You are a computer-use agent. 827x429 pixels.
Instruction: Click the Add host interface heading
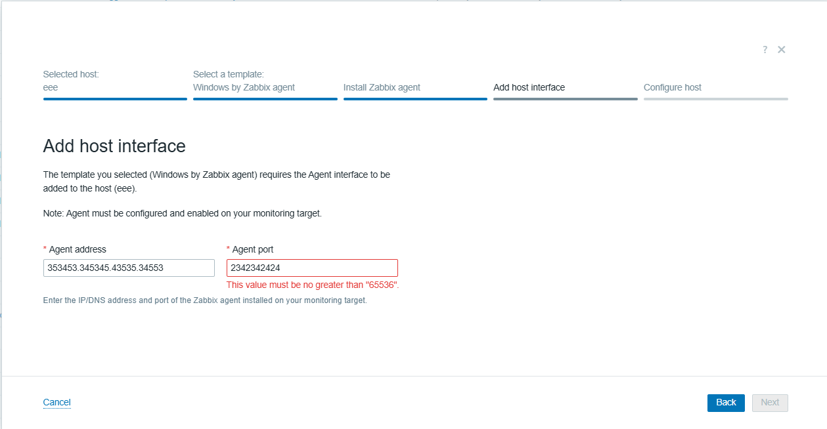(x=114, y=146)
